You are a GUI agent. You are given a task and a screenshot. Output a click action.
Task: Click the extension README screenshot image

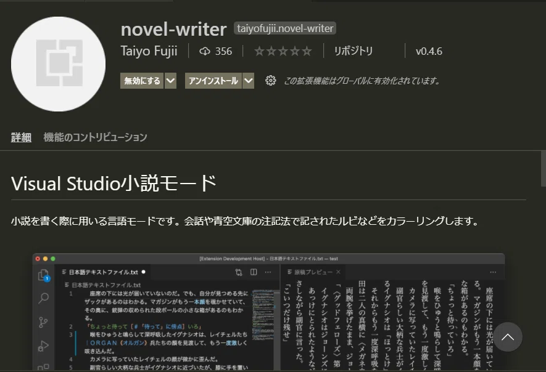[x=269, y=312]
